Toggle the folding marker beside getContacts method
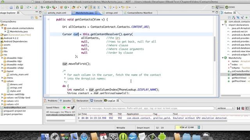This screenshot has height=140, width=250. coord(48,19)
